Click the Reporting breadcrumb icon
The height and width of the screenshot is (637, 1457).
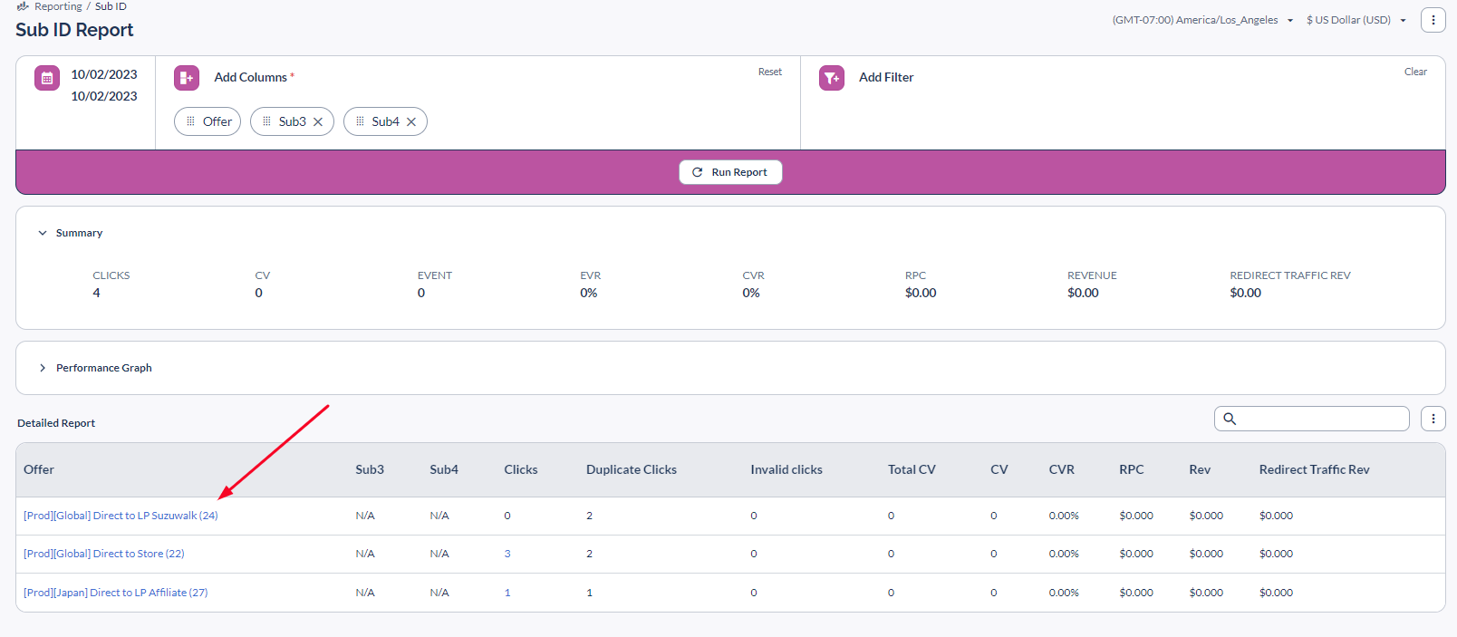coord(23,6)
